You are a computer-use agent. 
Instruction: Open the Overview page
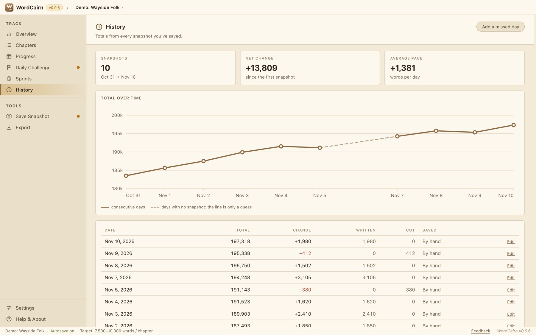pyautogui.click(x=43, y=34)
